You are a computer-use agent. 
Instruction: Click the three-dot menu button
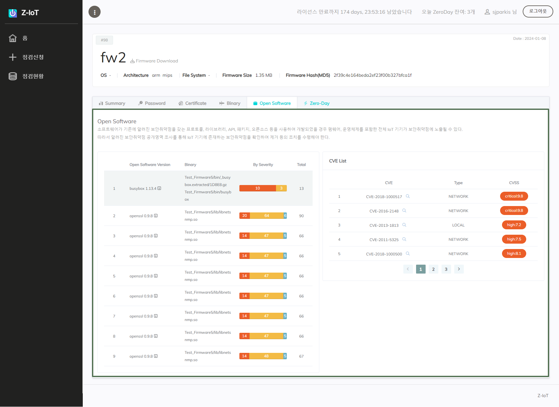tap(95, 12)
